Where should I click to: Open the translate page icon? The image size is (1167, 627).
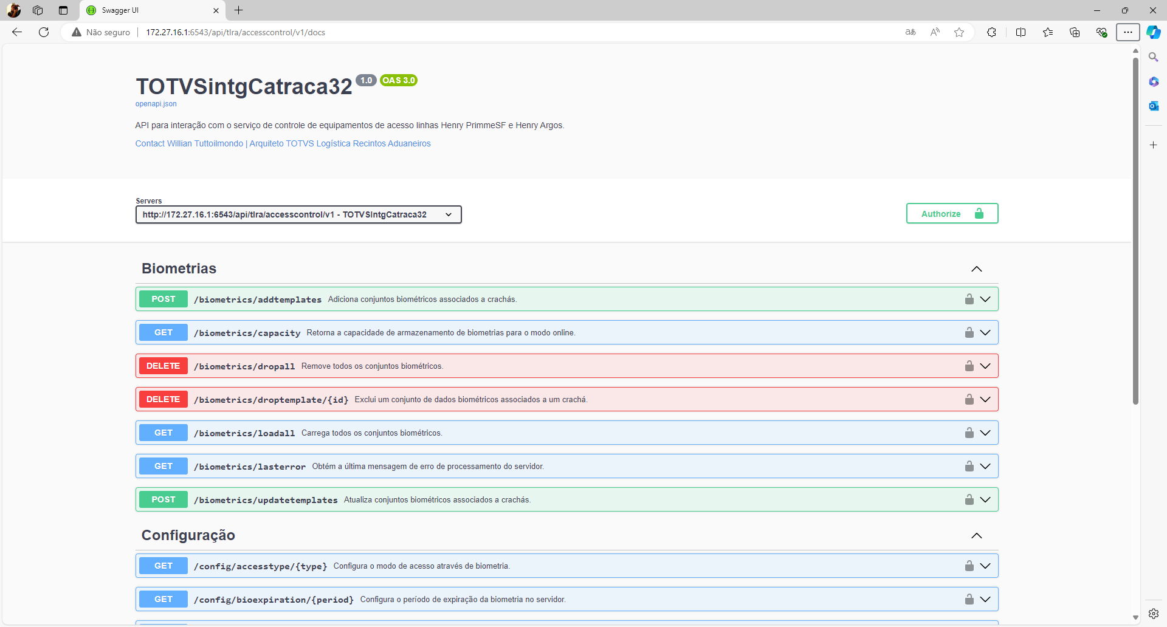click(911, 32)
